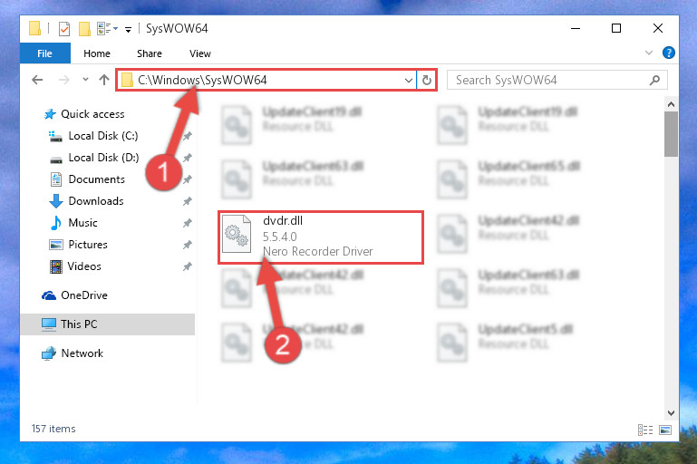Viewport: 697px width, 464px height.
Task: Open the Customize Quick Access Toolbar arrow
Action: pos(128,30)
